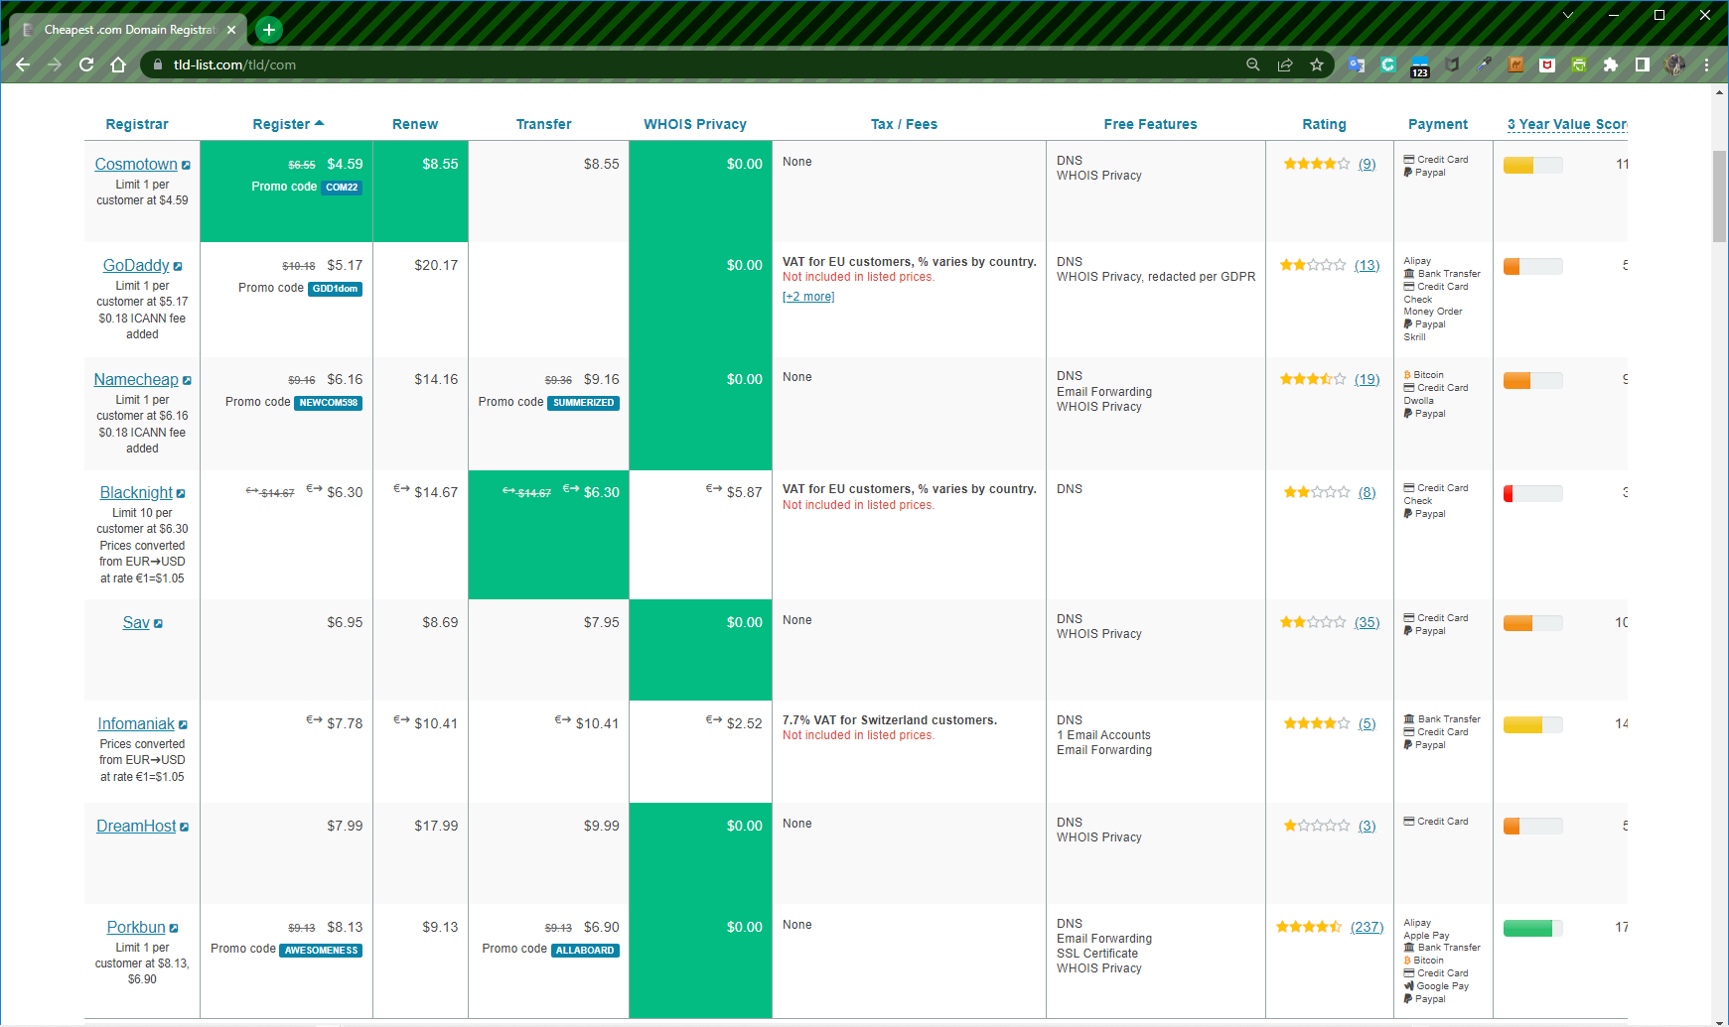
Task: Open a new browser tab
Action: (x=267, y=29)
